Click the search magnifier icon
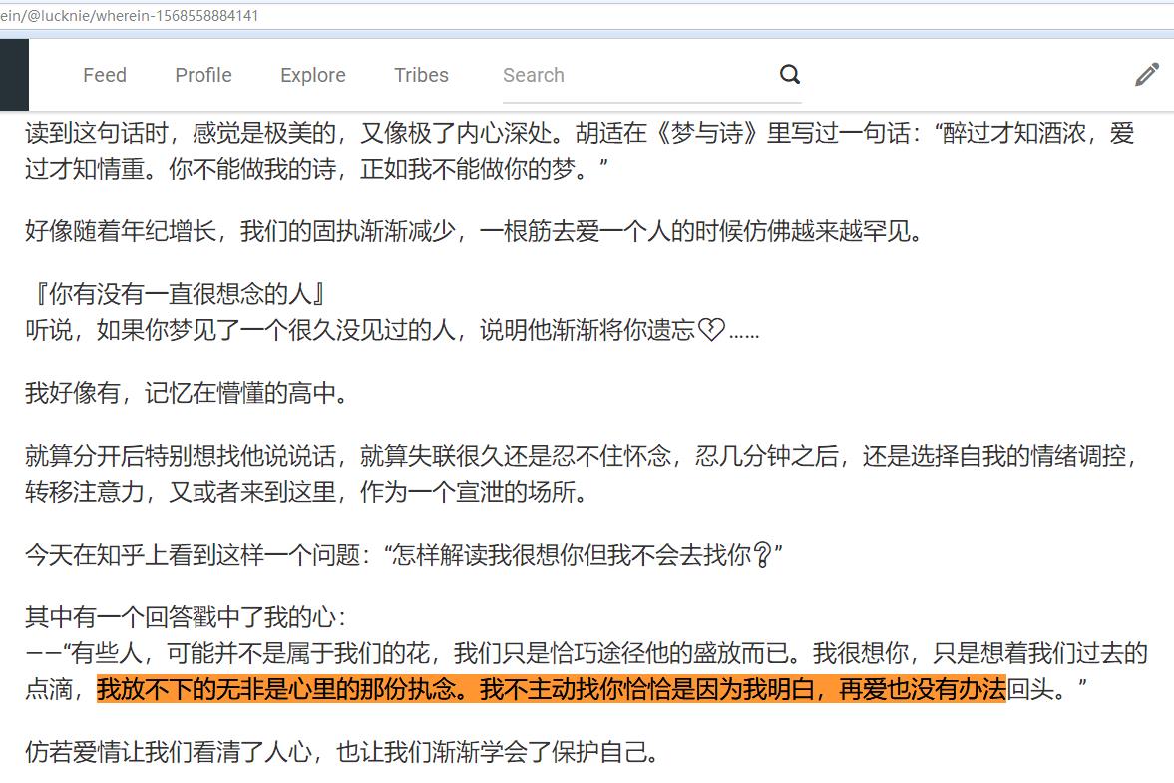The width and height of the screenshot is (1174, 783). tap(789, 75)
